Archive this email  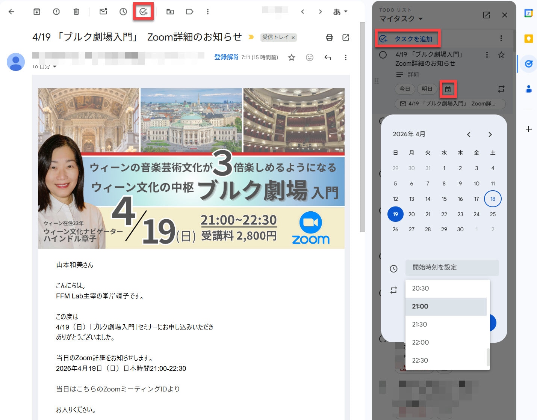click(37, 12)
